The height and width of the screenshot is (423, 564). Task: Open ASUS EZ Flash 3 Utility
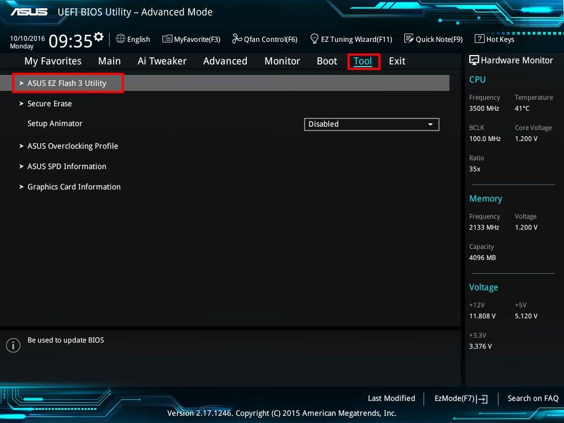pyautogui.click(x=225, y=83)
